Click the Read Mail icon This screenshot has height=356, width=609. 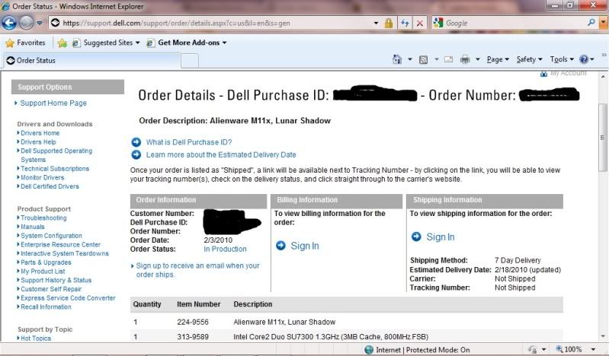coord(449,59)
